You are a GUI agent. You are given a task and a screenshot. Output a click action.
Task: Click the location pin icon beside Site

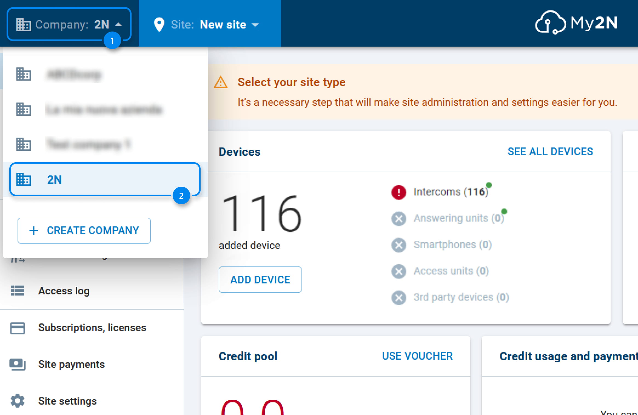[x=159, y=25]
